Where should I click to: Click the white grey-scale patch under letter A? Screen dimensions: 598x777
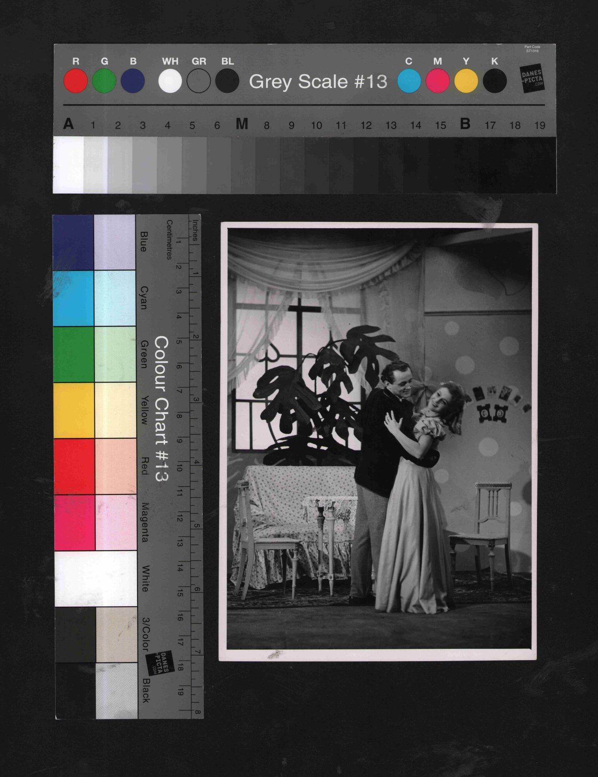tap(68, 165)
